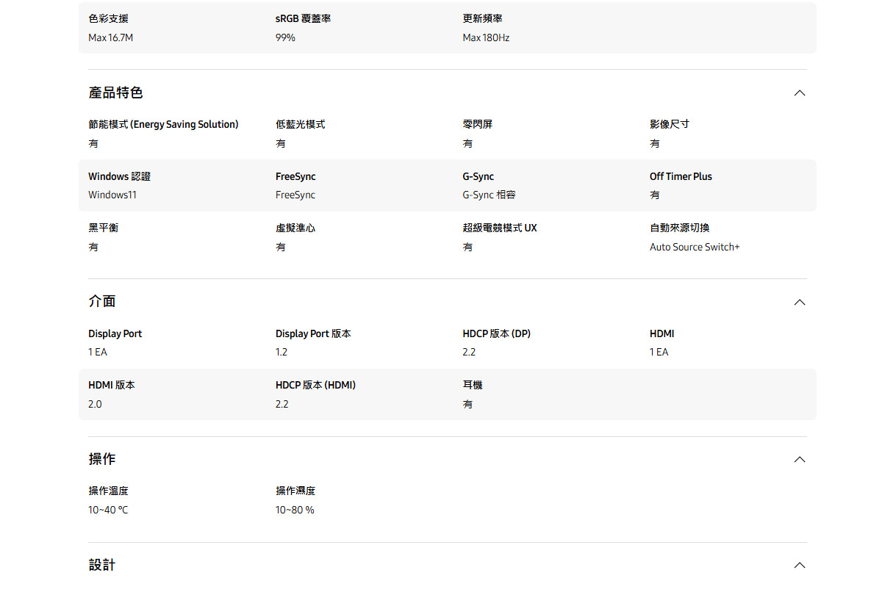Image resolution: width=882 pixels, height=592 pixels.
Task: Collapse 介面 section using its chevron arrow
Action: click(800, 303)
